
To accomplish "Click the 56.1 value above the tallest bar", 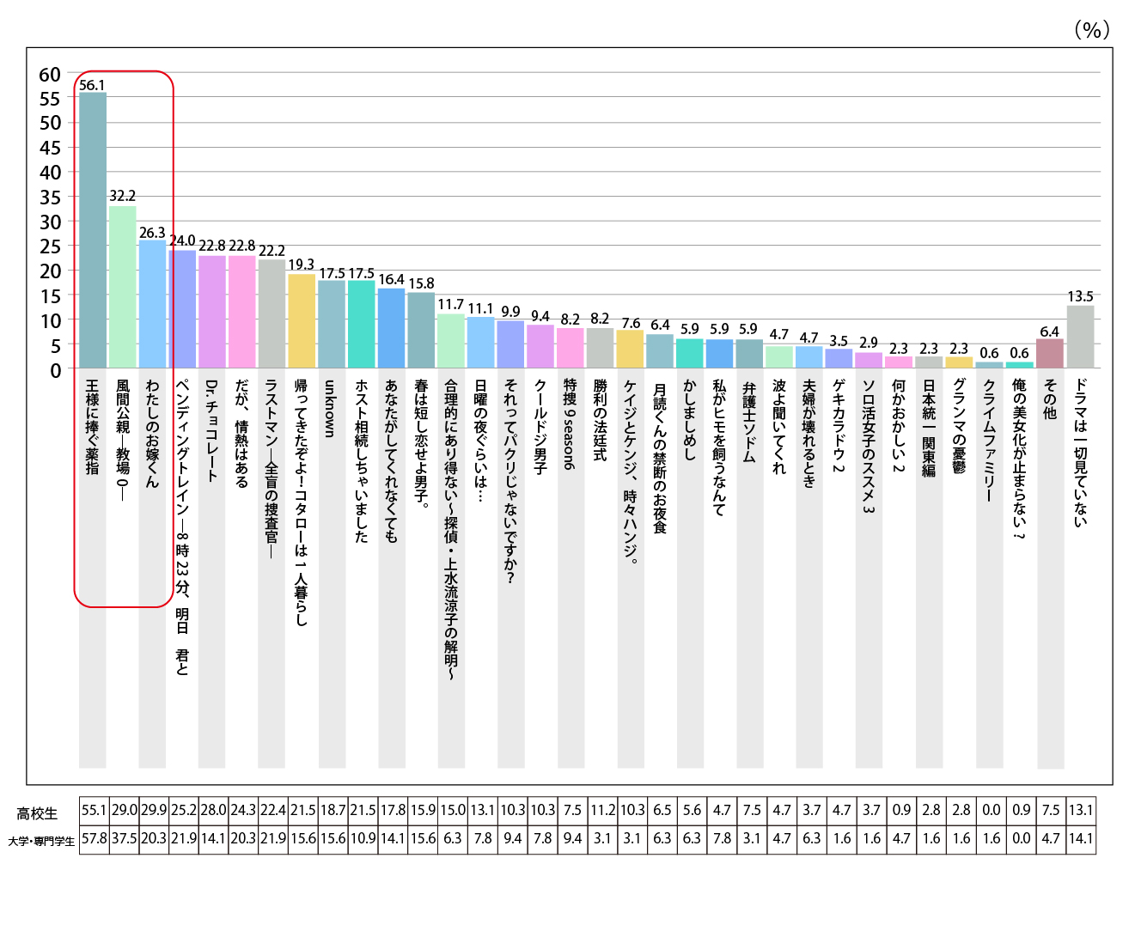I will (92, 85).
